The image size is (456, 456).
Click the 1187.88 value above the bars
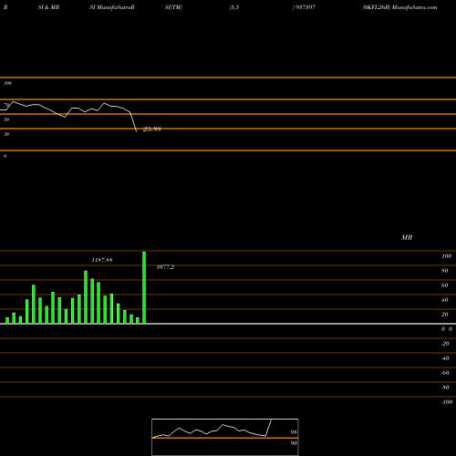[102, 260]
